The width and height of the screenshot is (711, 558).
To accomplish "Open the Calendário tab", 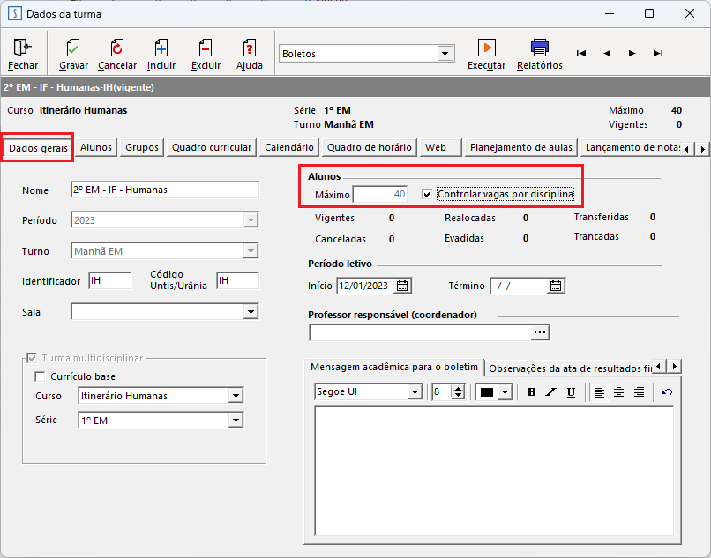I will [x=289, y=148].
